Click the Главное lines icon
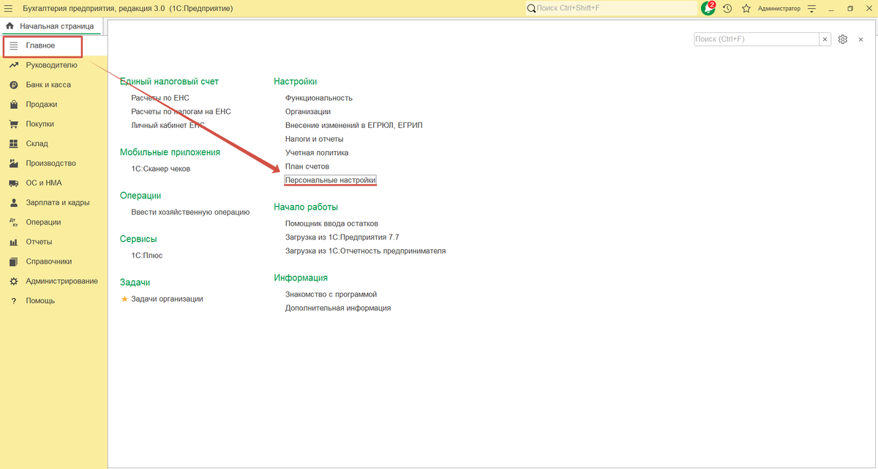878x469 pixels. coord(13,46)
